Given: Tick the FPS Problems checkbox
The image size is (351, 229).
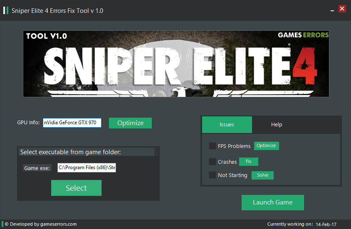Looking at the screenshot, I should coord(212,146).
